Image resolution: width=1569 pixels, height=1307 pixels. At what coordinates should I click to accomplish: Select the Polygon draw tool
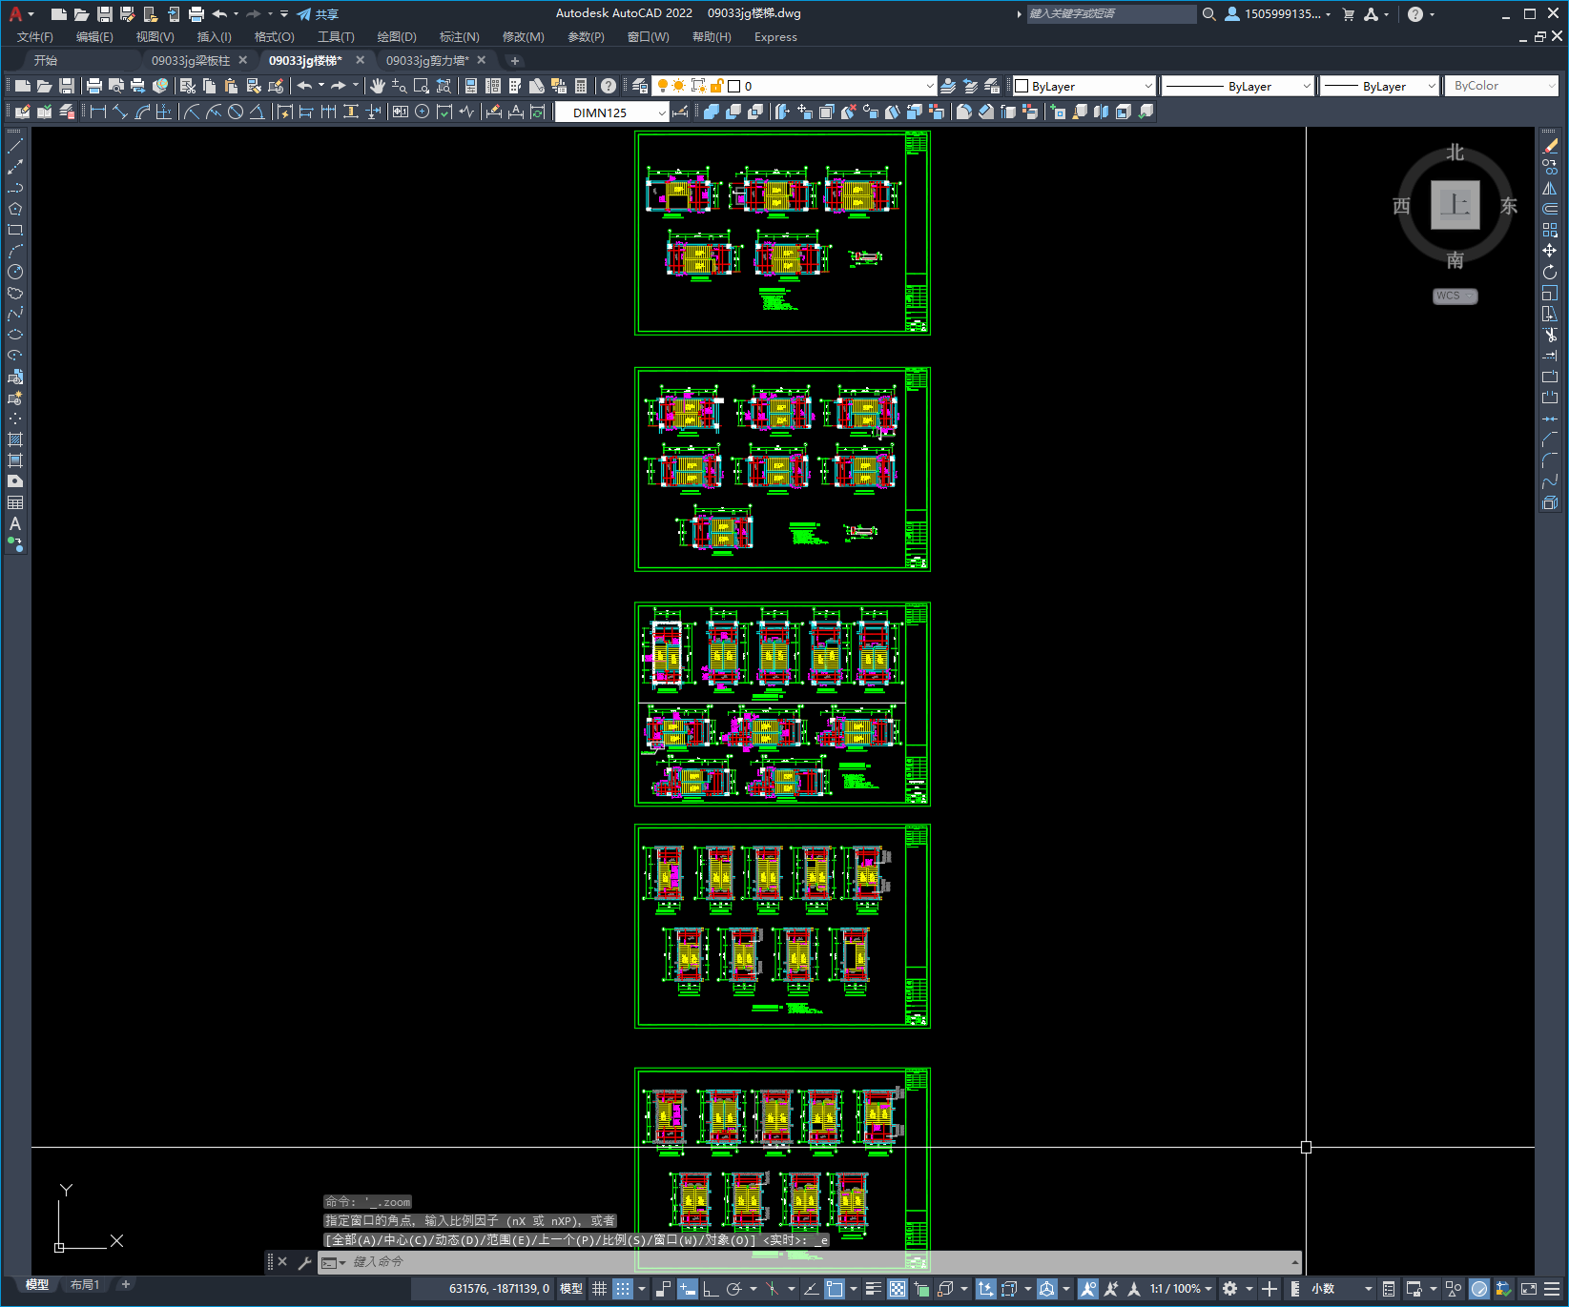click(15, 209)
